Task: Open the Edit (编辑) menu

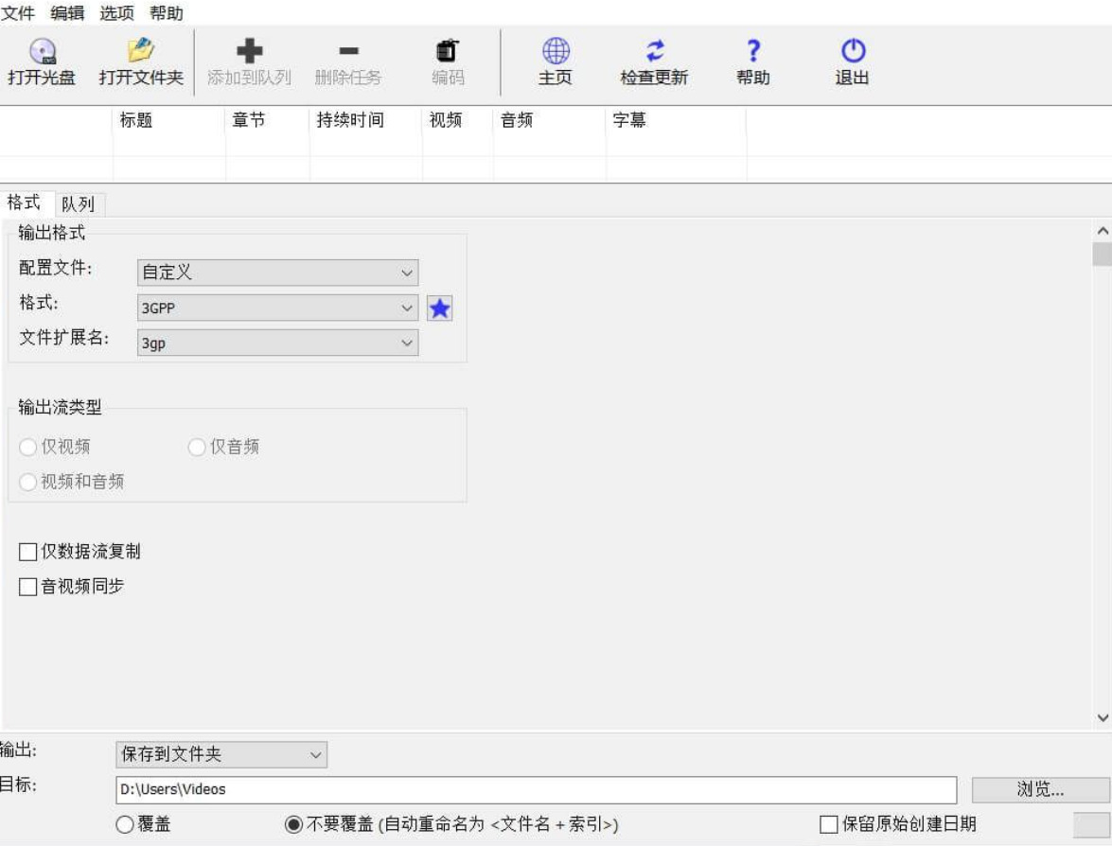Action: point(67,12)
